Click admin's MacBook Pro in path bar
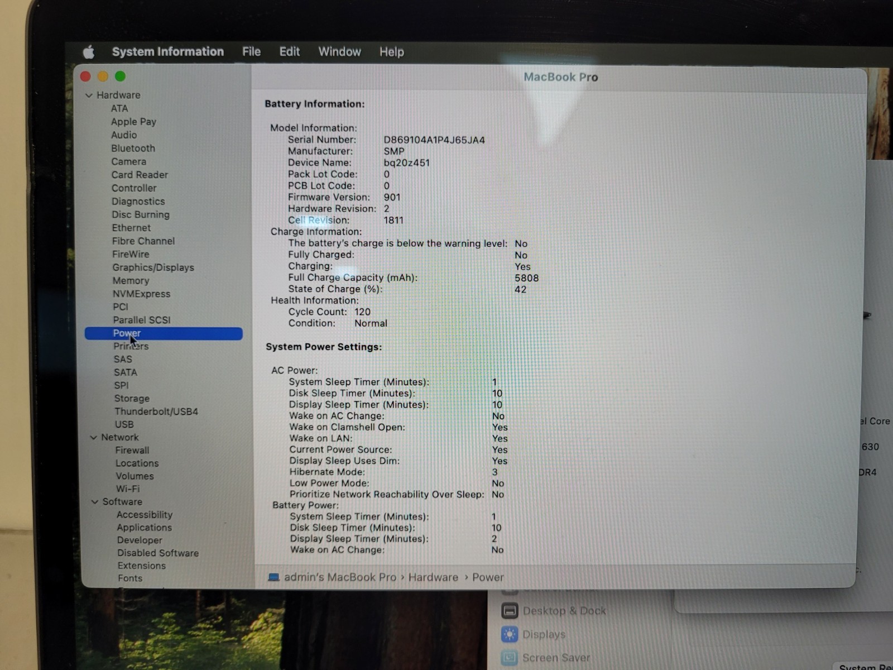Image resolution: width=893 pixels, height=670 pixels. click(x=340, y=577)
